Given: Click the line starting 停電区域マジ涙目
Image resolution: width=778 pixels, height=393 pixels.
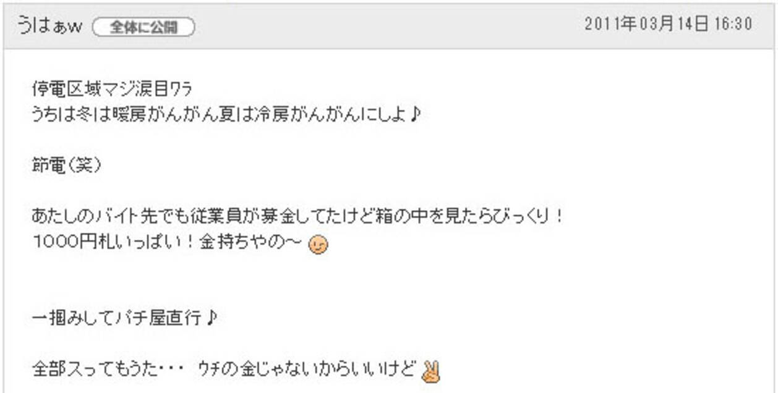Looking at the screenshot, I should 111,90.
